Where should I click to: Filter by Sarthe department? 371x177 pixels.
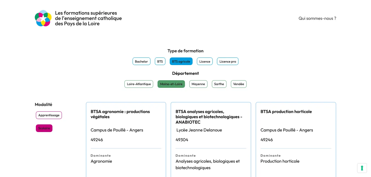pyautogui.click(x=219, y=84)
